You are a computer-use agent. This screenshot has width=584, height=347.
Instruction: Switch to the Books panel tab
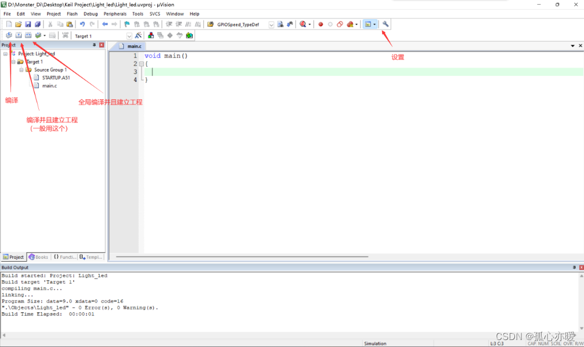38,257
